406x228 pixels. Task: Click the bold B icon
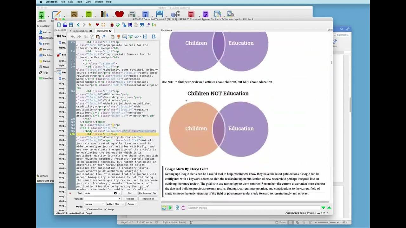tap(154, 37)
